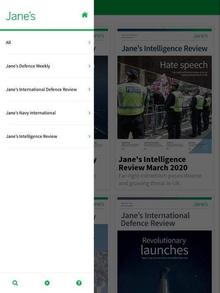Select Jane's Navy International category
Image resolution: width=220 pixels, height=293 pixels.
tap(47, 113)
